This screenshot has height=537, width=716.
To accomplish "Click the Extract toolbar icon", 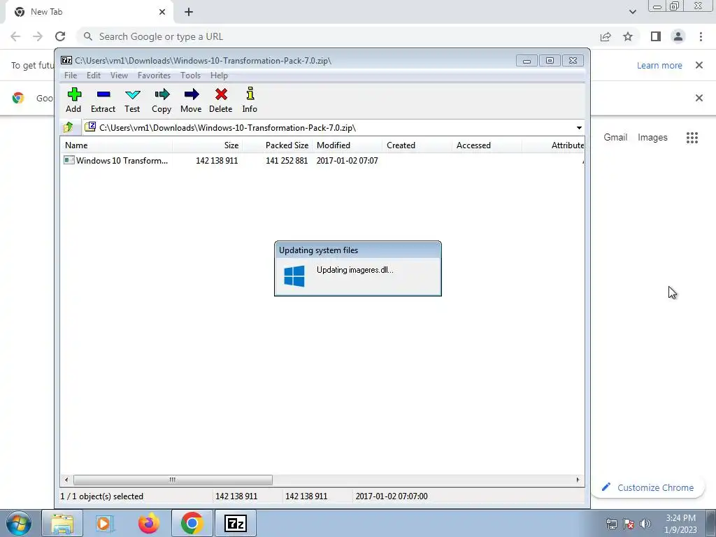I will [x=103, y=100].
